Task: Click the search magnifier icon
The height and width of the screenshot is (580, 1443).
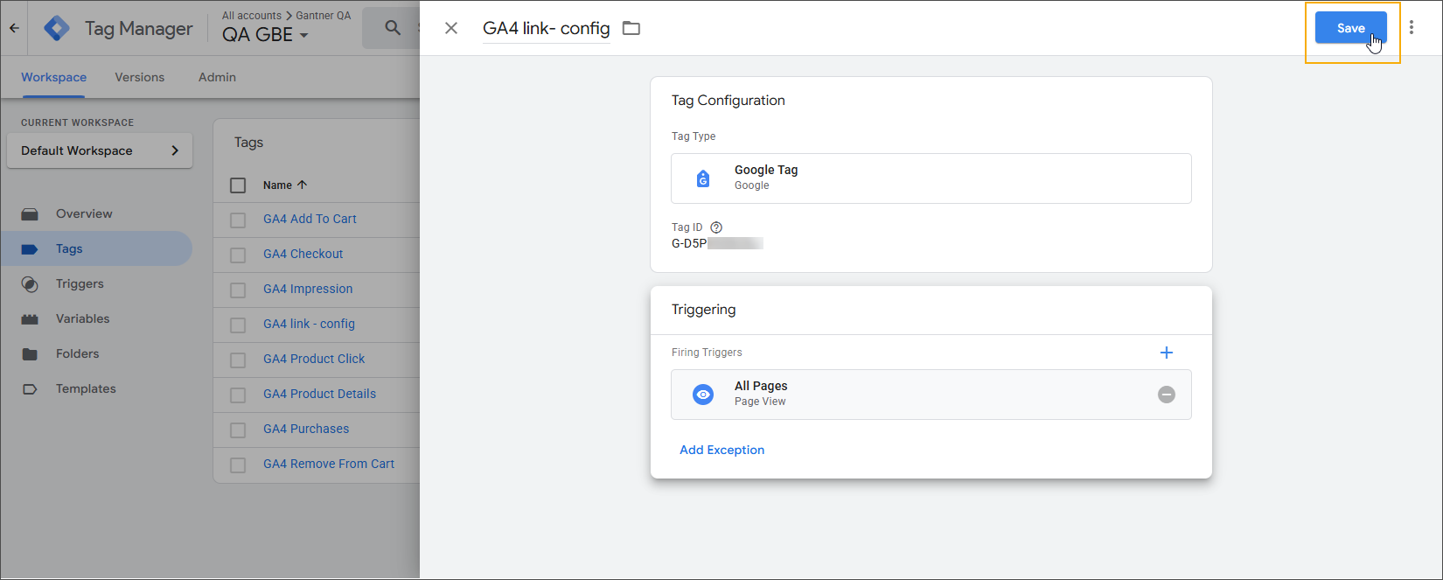Action: click(394, 28)
